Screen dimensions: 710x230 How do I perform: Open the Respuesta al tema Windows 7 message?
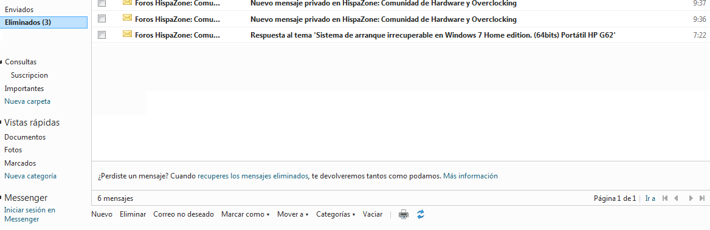432,35
